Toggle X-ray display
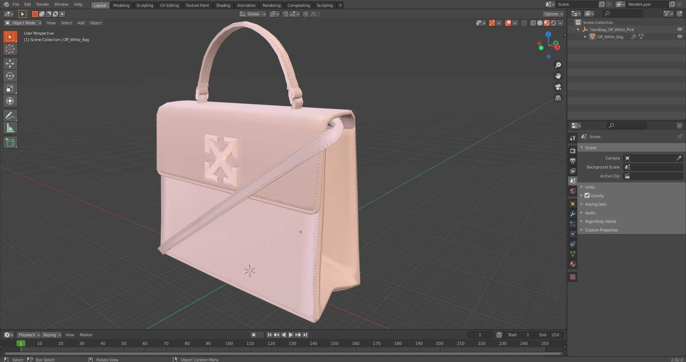The width and height of the screenshot is (686, 362). [524, 23]
